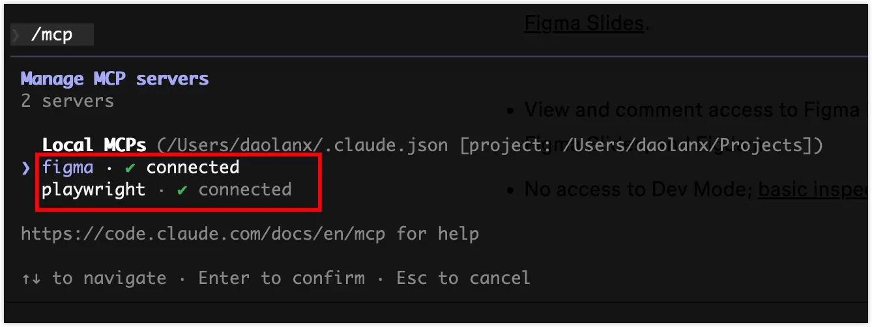The image size is (872, 327).
Task: Open the Figma Slides link
Action: [x=584, y=23]
